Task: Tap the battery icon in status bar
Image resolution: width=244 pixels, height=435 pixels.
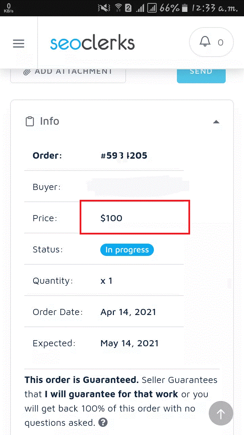Action: click(x=184, y=8)
